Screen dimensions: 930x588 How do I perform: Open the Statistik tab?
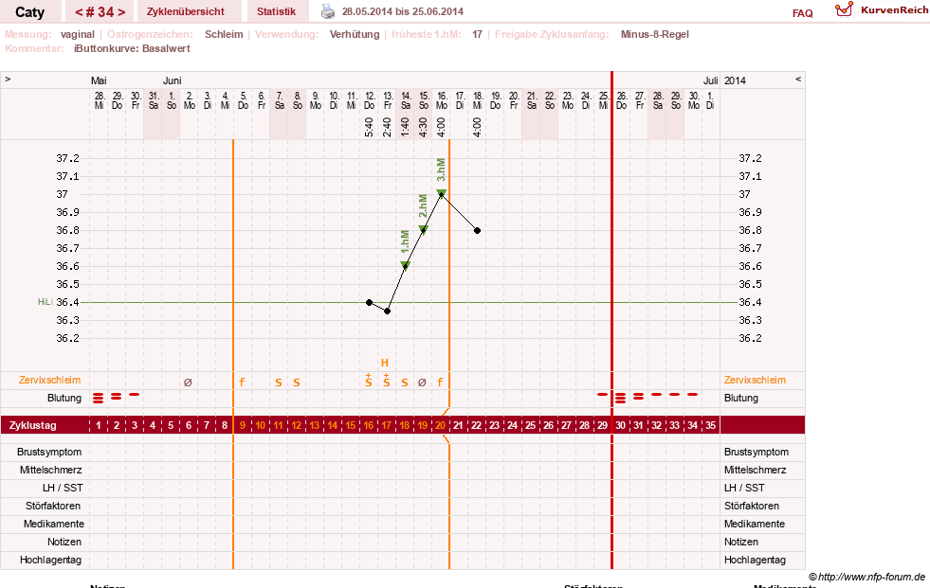(277, 12)
